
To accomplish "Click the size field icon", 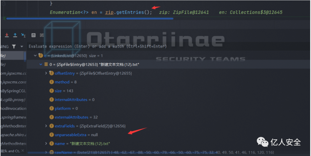I will tap(52, 91).
